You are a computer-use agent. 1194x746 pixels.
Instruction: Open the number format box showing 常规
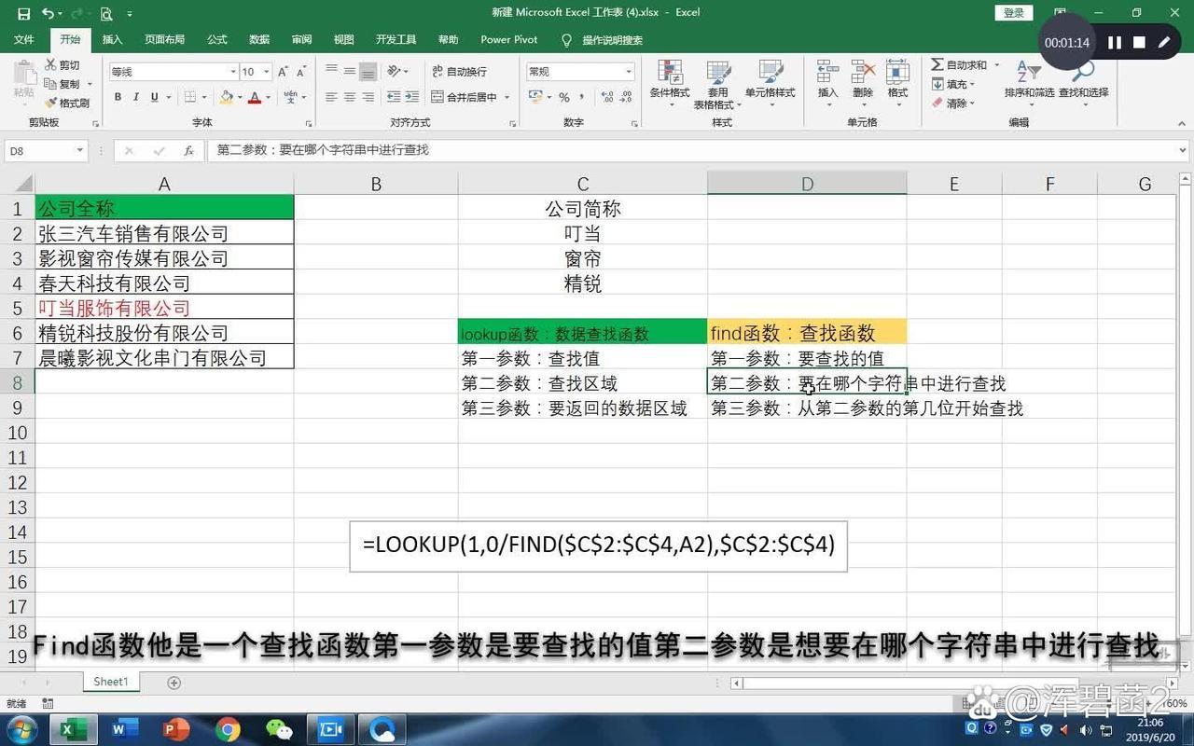[x=580, y=72]
